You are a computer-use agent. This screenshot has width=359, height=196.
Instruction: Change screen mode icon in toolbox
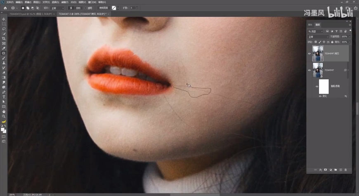pyautogui.click(x=4, y=142)
